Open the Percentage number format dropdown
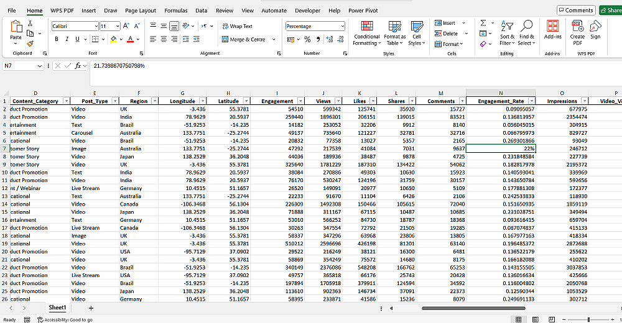Image resolution: width=622 pixels, height=323 pixels. 342,26
